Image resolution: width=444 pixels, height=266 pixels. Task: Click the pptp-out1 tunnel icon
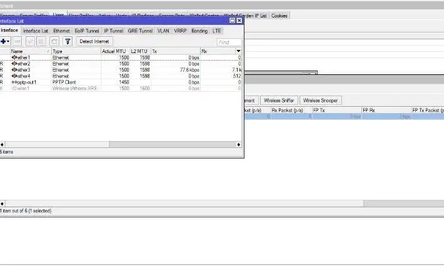coord(14,82)
